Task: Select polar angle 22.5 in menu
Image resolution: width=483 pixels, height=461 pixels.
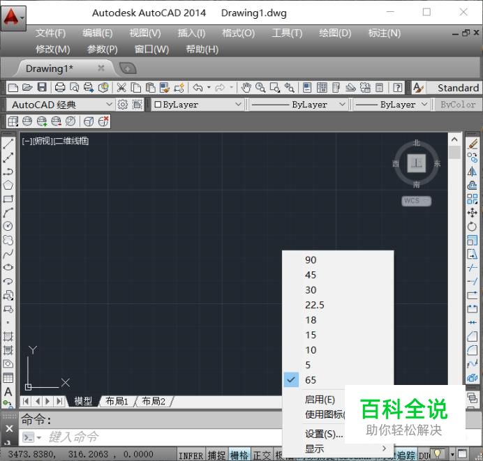Action: (338, 305)
